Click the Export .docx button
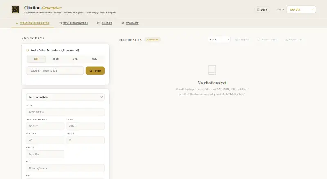Screen dimensions: 327x179 pos(267,39)
